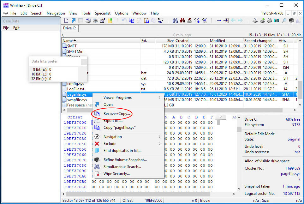Open the File menu in menu bar
This screenshot has height=204, width=304.
(13, 13)
